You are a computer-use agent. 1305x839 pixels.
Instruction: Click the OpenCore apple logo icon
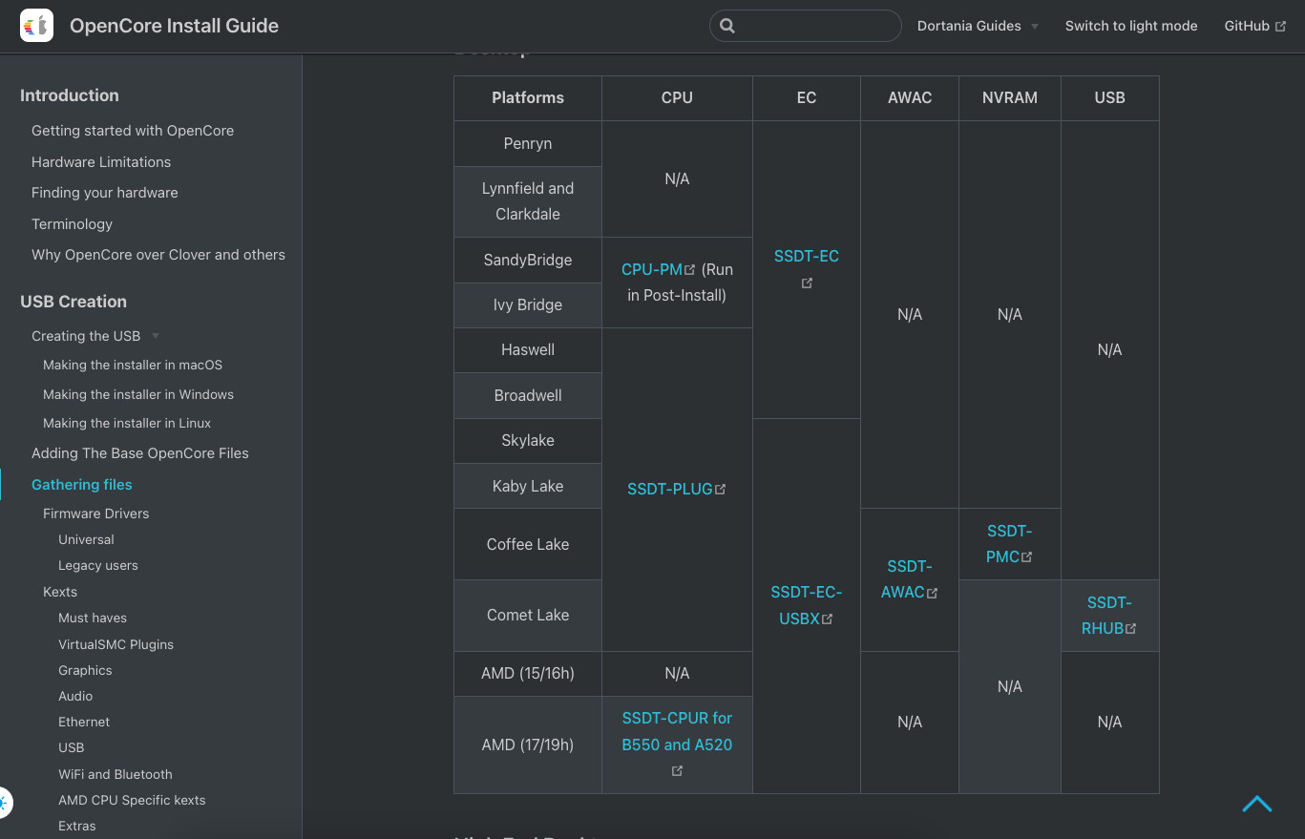pyautogui.click(x=36, y=26)
